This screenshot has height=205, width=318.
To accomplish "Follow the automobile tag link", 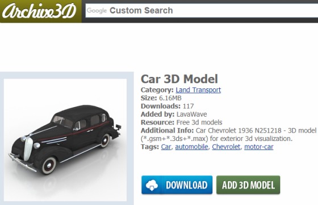I will (x=191, y=147).
